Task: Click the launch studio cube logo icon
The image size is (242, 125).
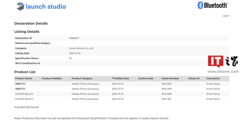Action: 20,6
